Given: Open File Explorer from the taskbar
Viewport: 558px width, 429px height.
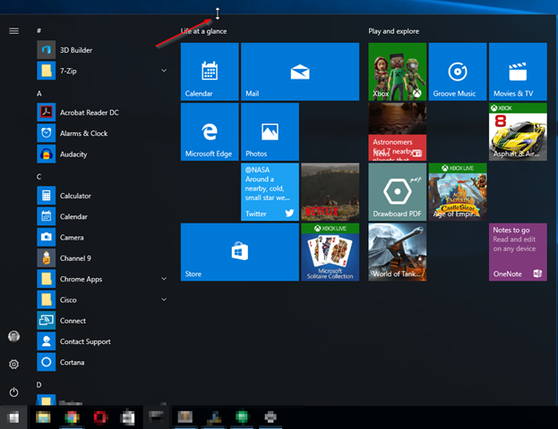Looking at the screenshot, I should [x=43, y=417].
